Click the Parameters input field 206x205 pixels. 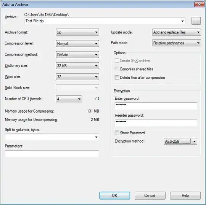52,154
